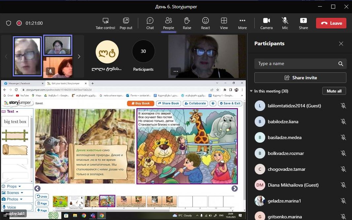Click the recording indicator icon
This screenshot has width=352, height=220.
pos(19,23)
